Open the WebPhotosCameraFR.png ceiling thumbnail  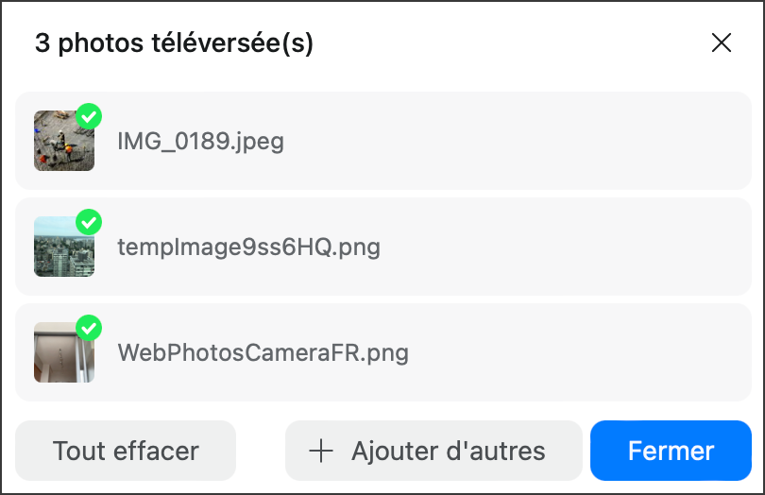point(64,352)
